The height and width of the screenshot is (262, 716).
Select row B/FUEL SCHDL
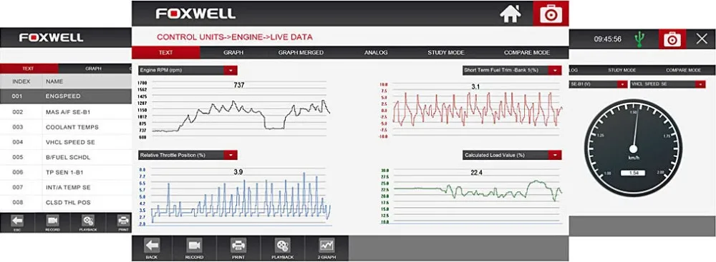pyautogui.click(x=66, y=158)
